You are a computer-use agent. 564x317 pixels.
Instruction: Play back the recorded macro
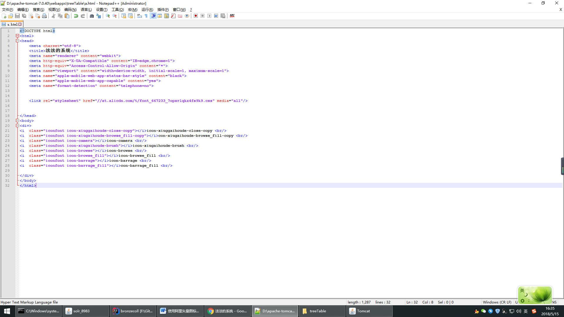[209, 16]
